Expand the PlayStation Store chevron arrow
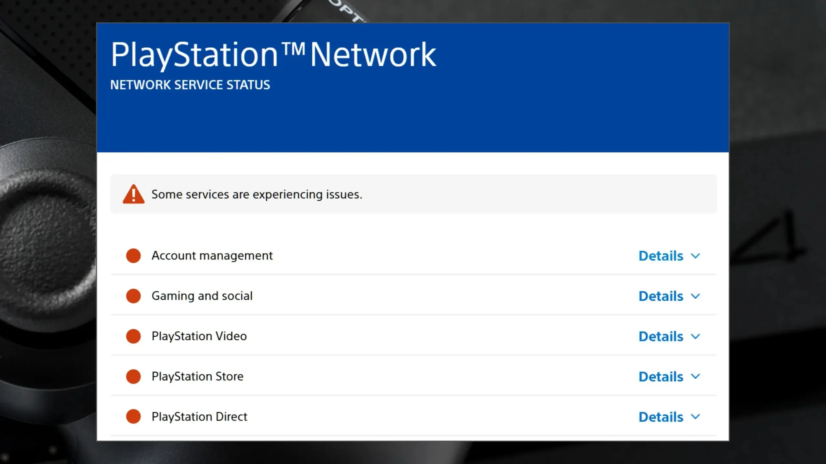 (x=695, y=377)
